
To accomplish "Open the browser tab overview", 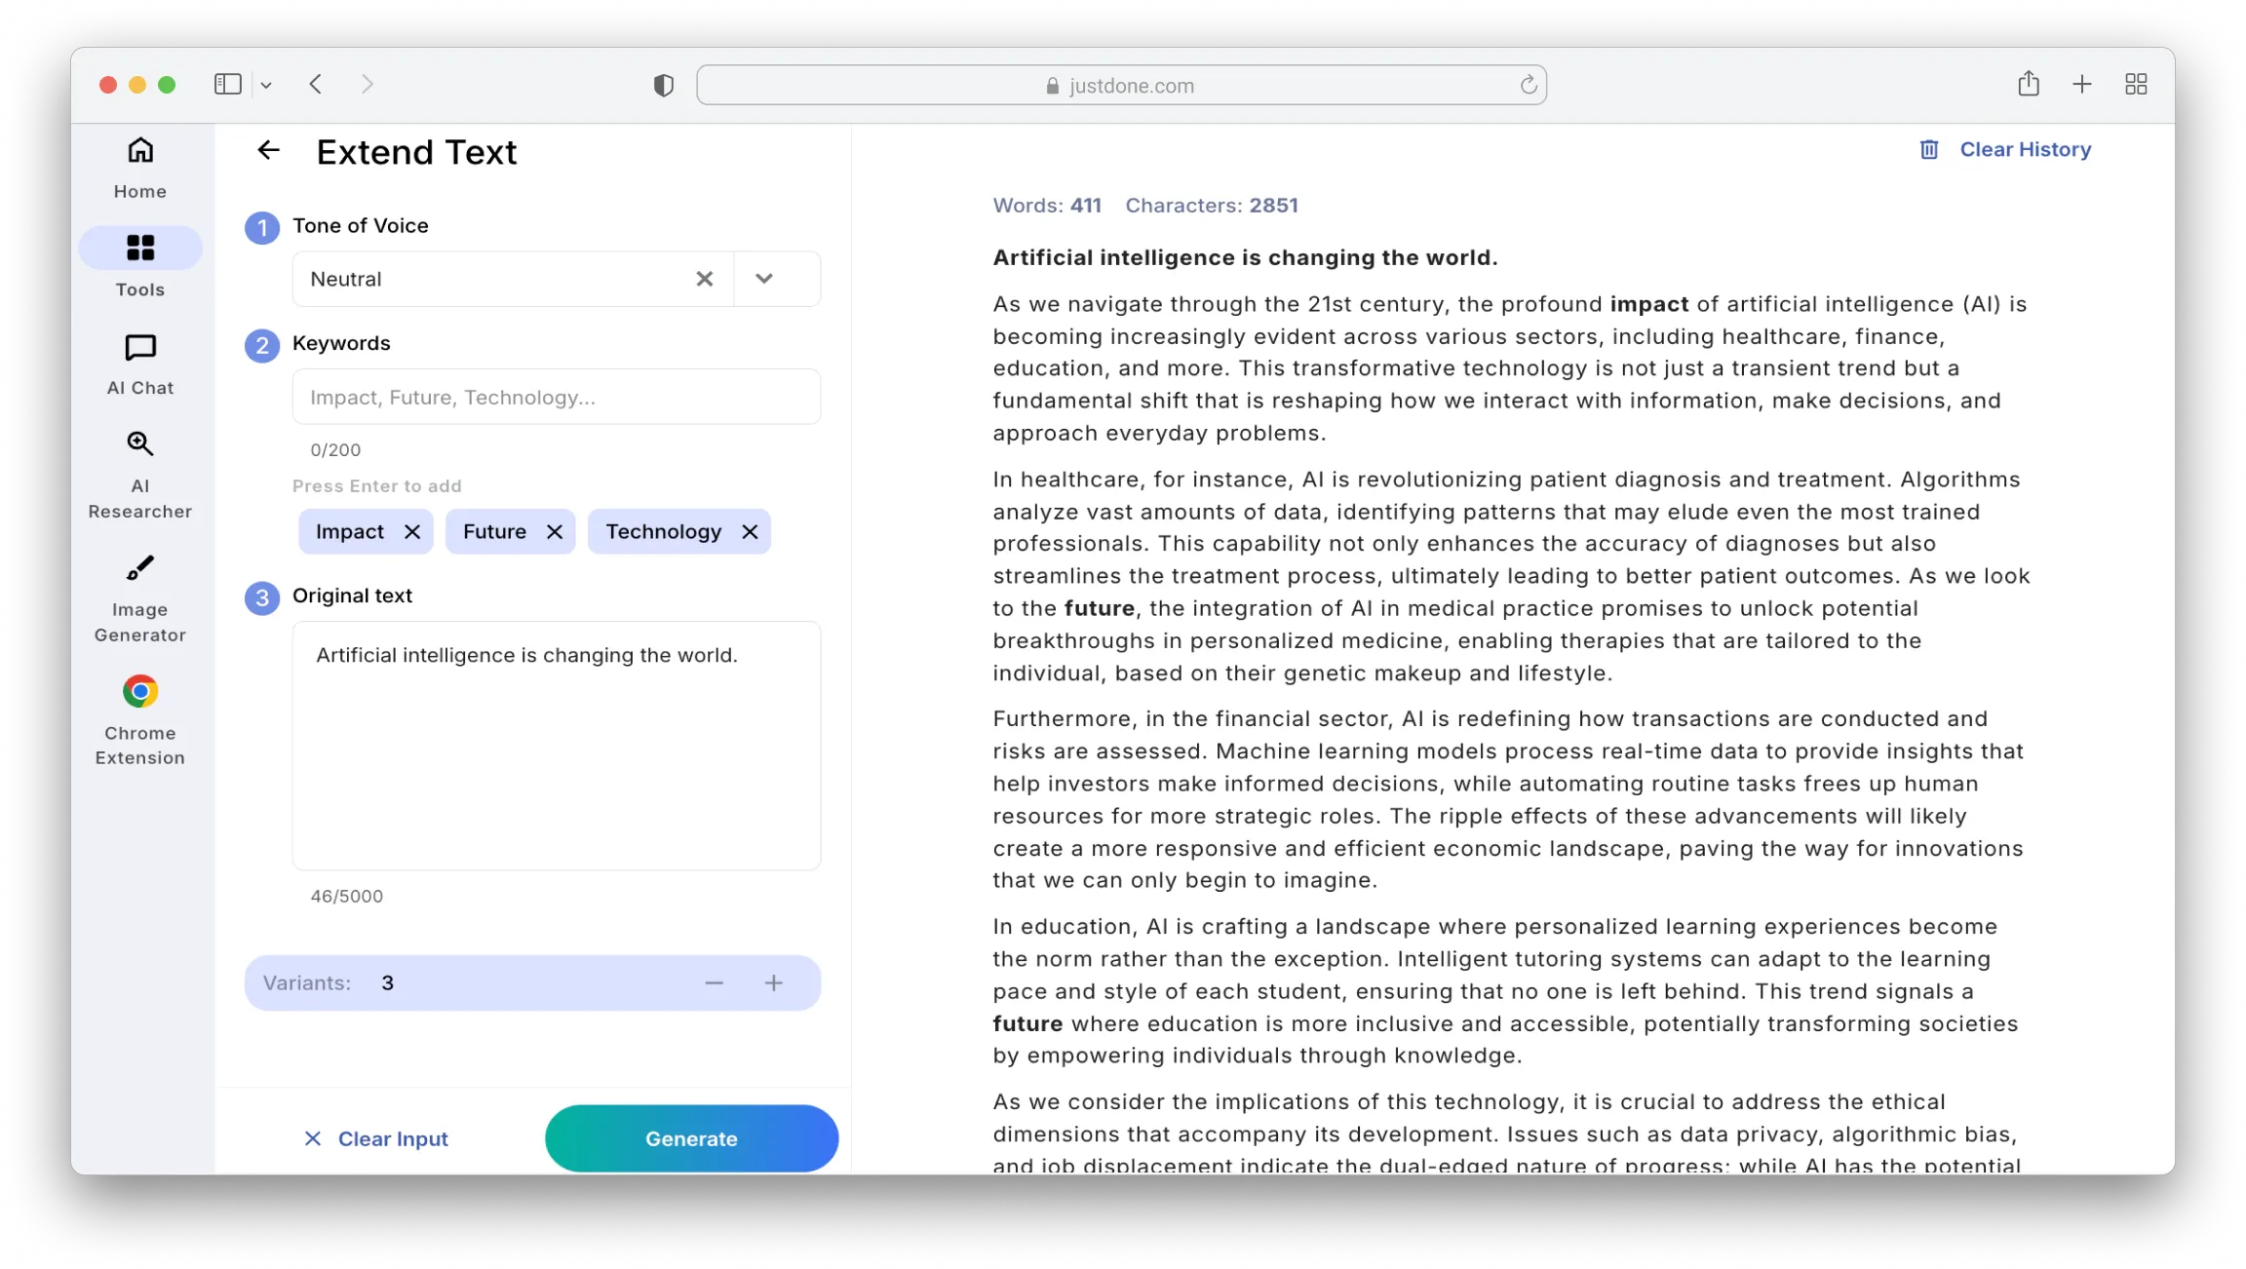I will 2135,84.
